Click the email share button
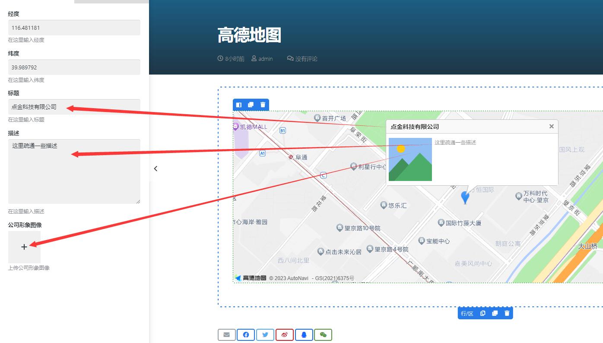The width and height of the screenshot is (603, 343). (226, 335)
